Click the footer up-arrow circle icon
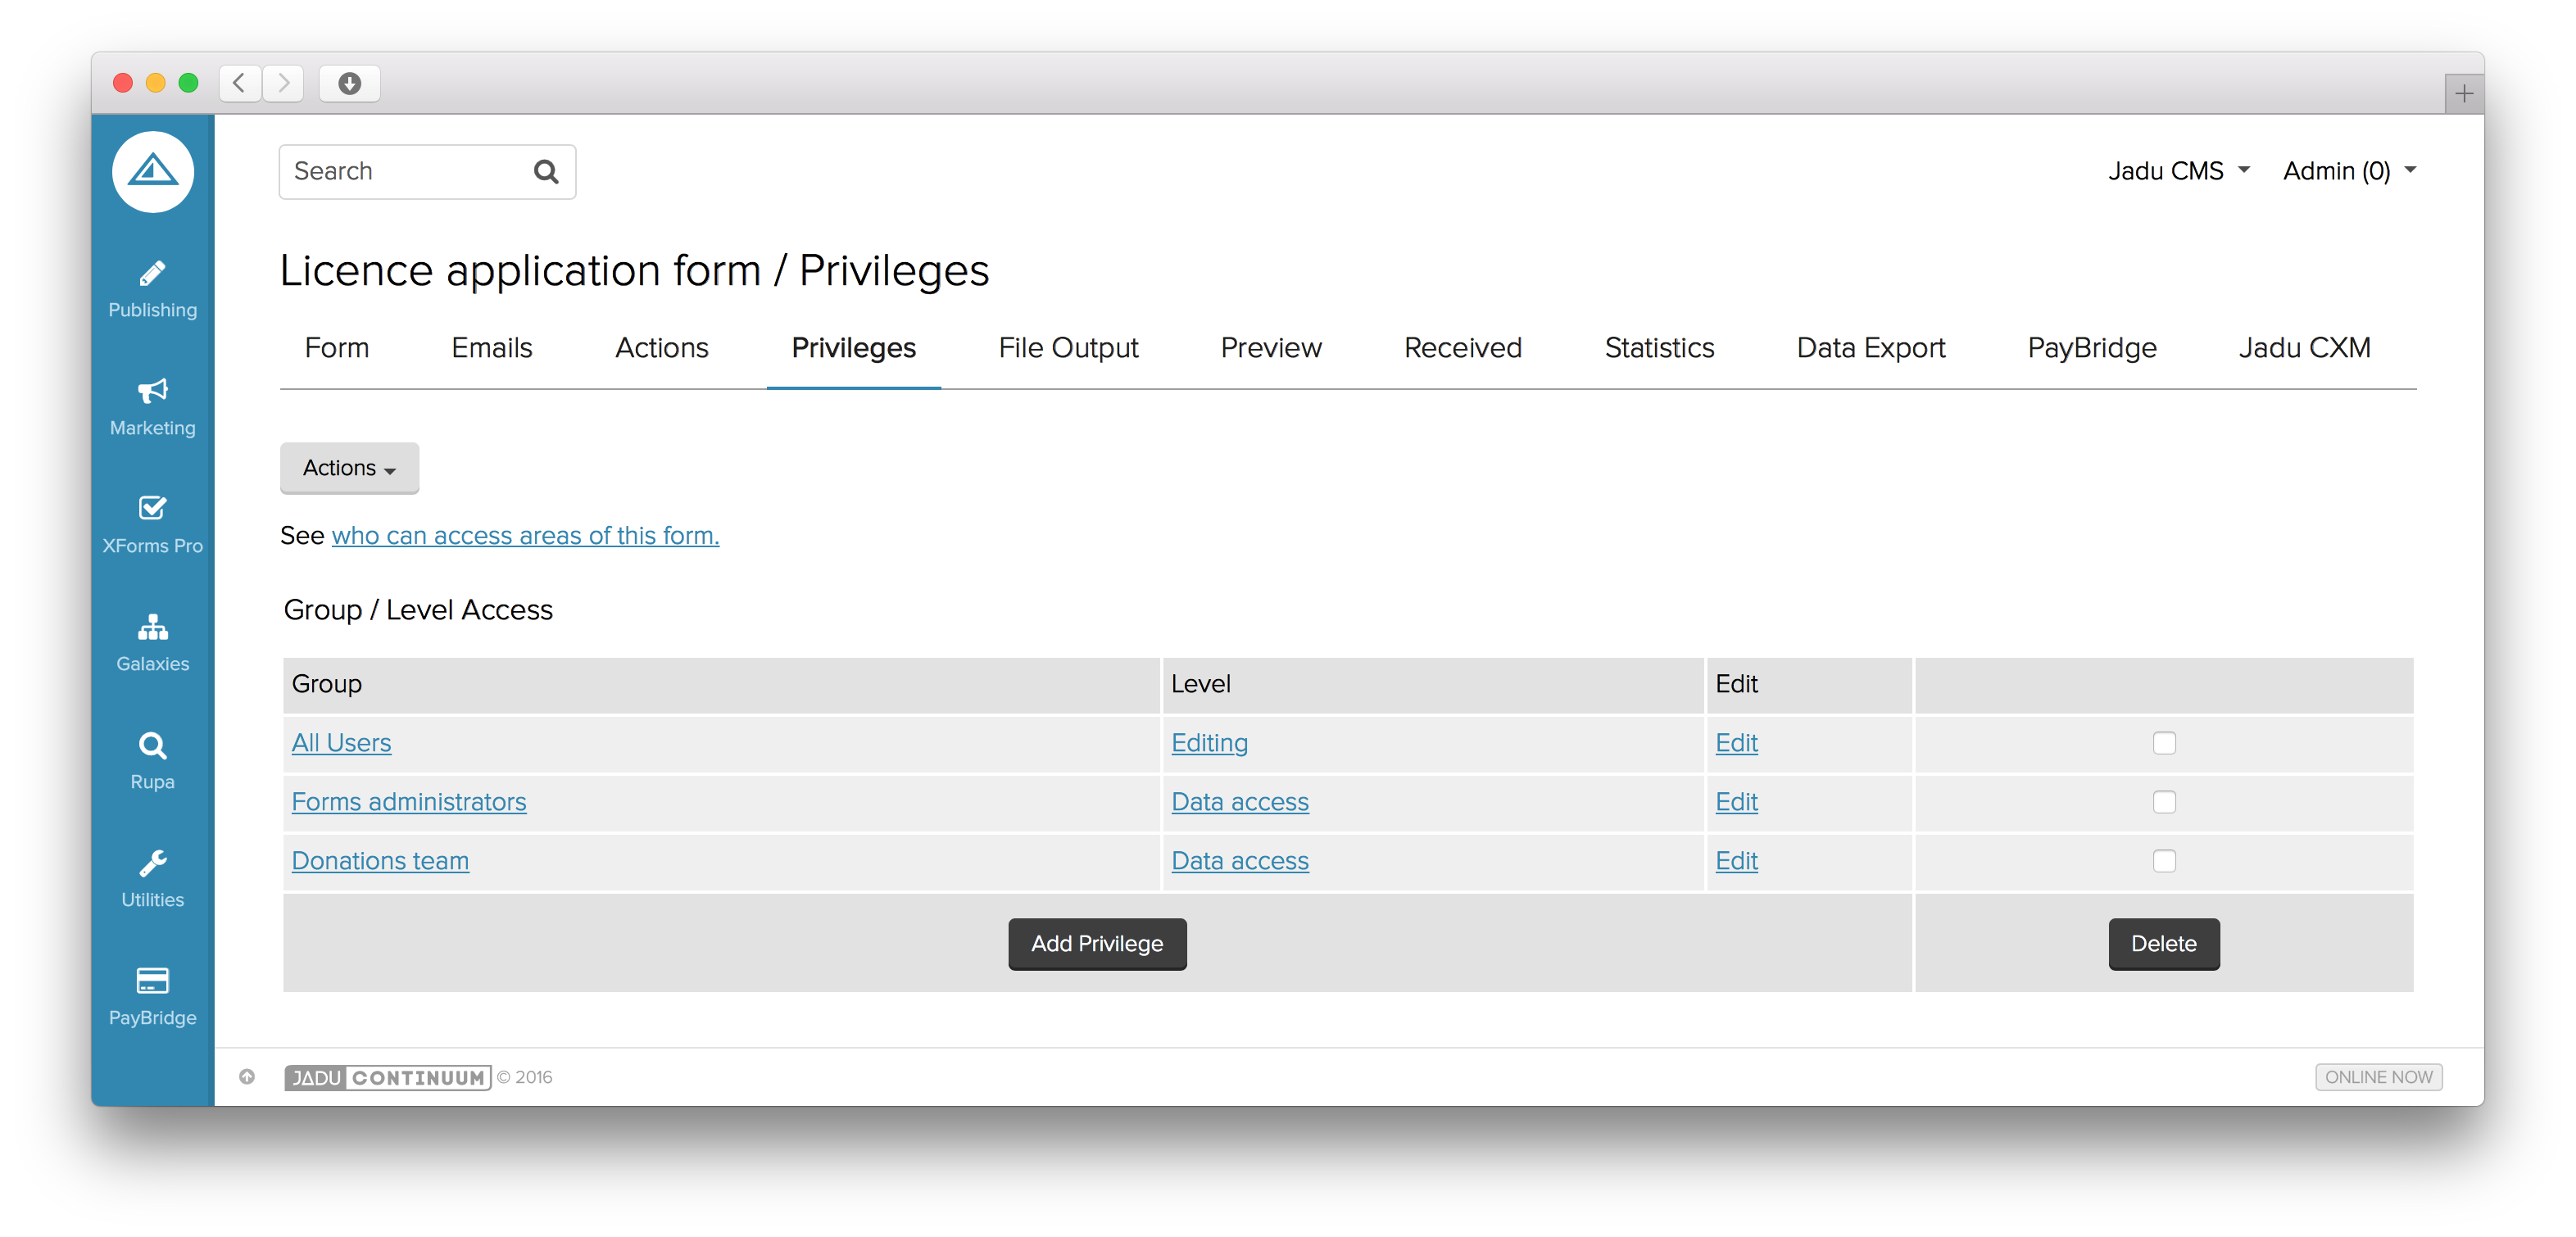This screenshot has height=1237, width=2576. (247, 1077)
